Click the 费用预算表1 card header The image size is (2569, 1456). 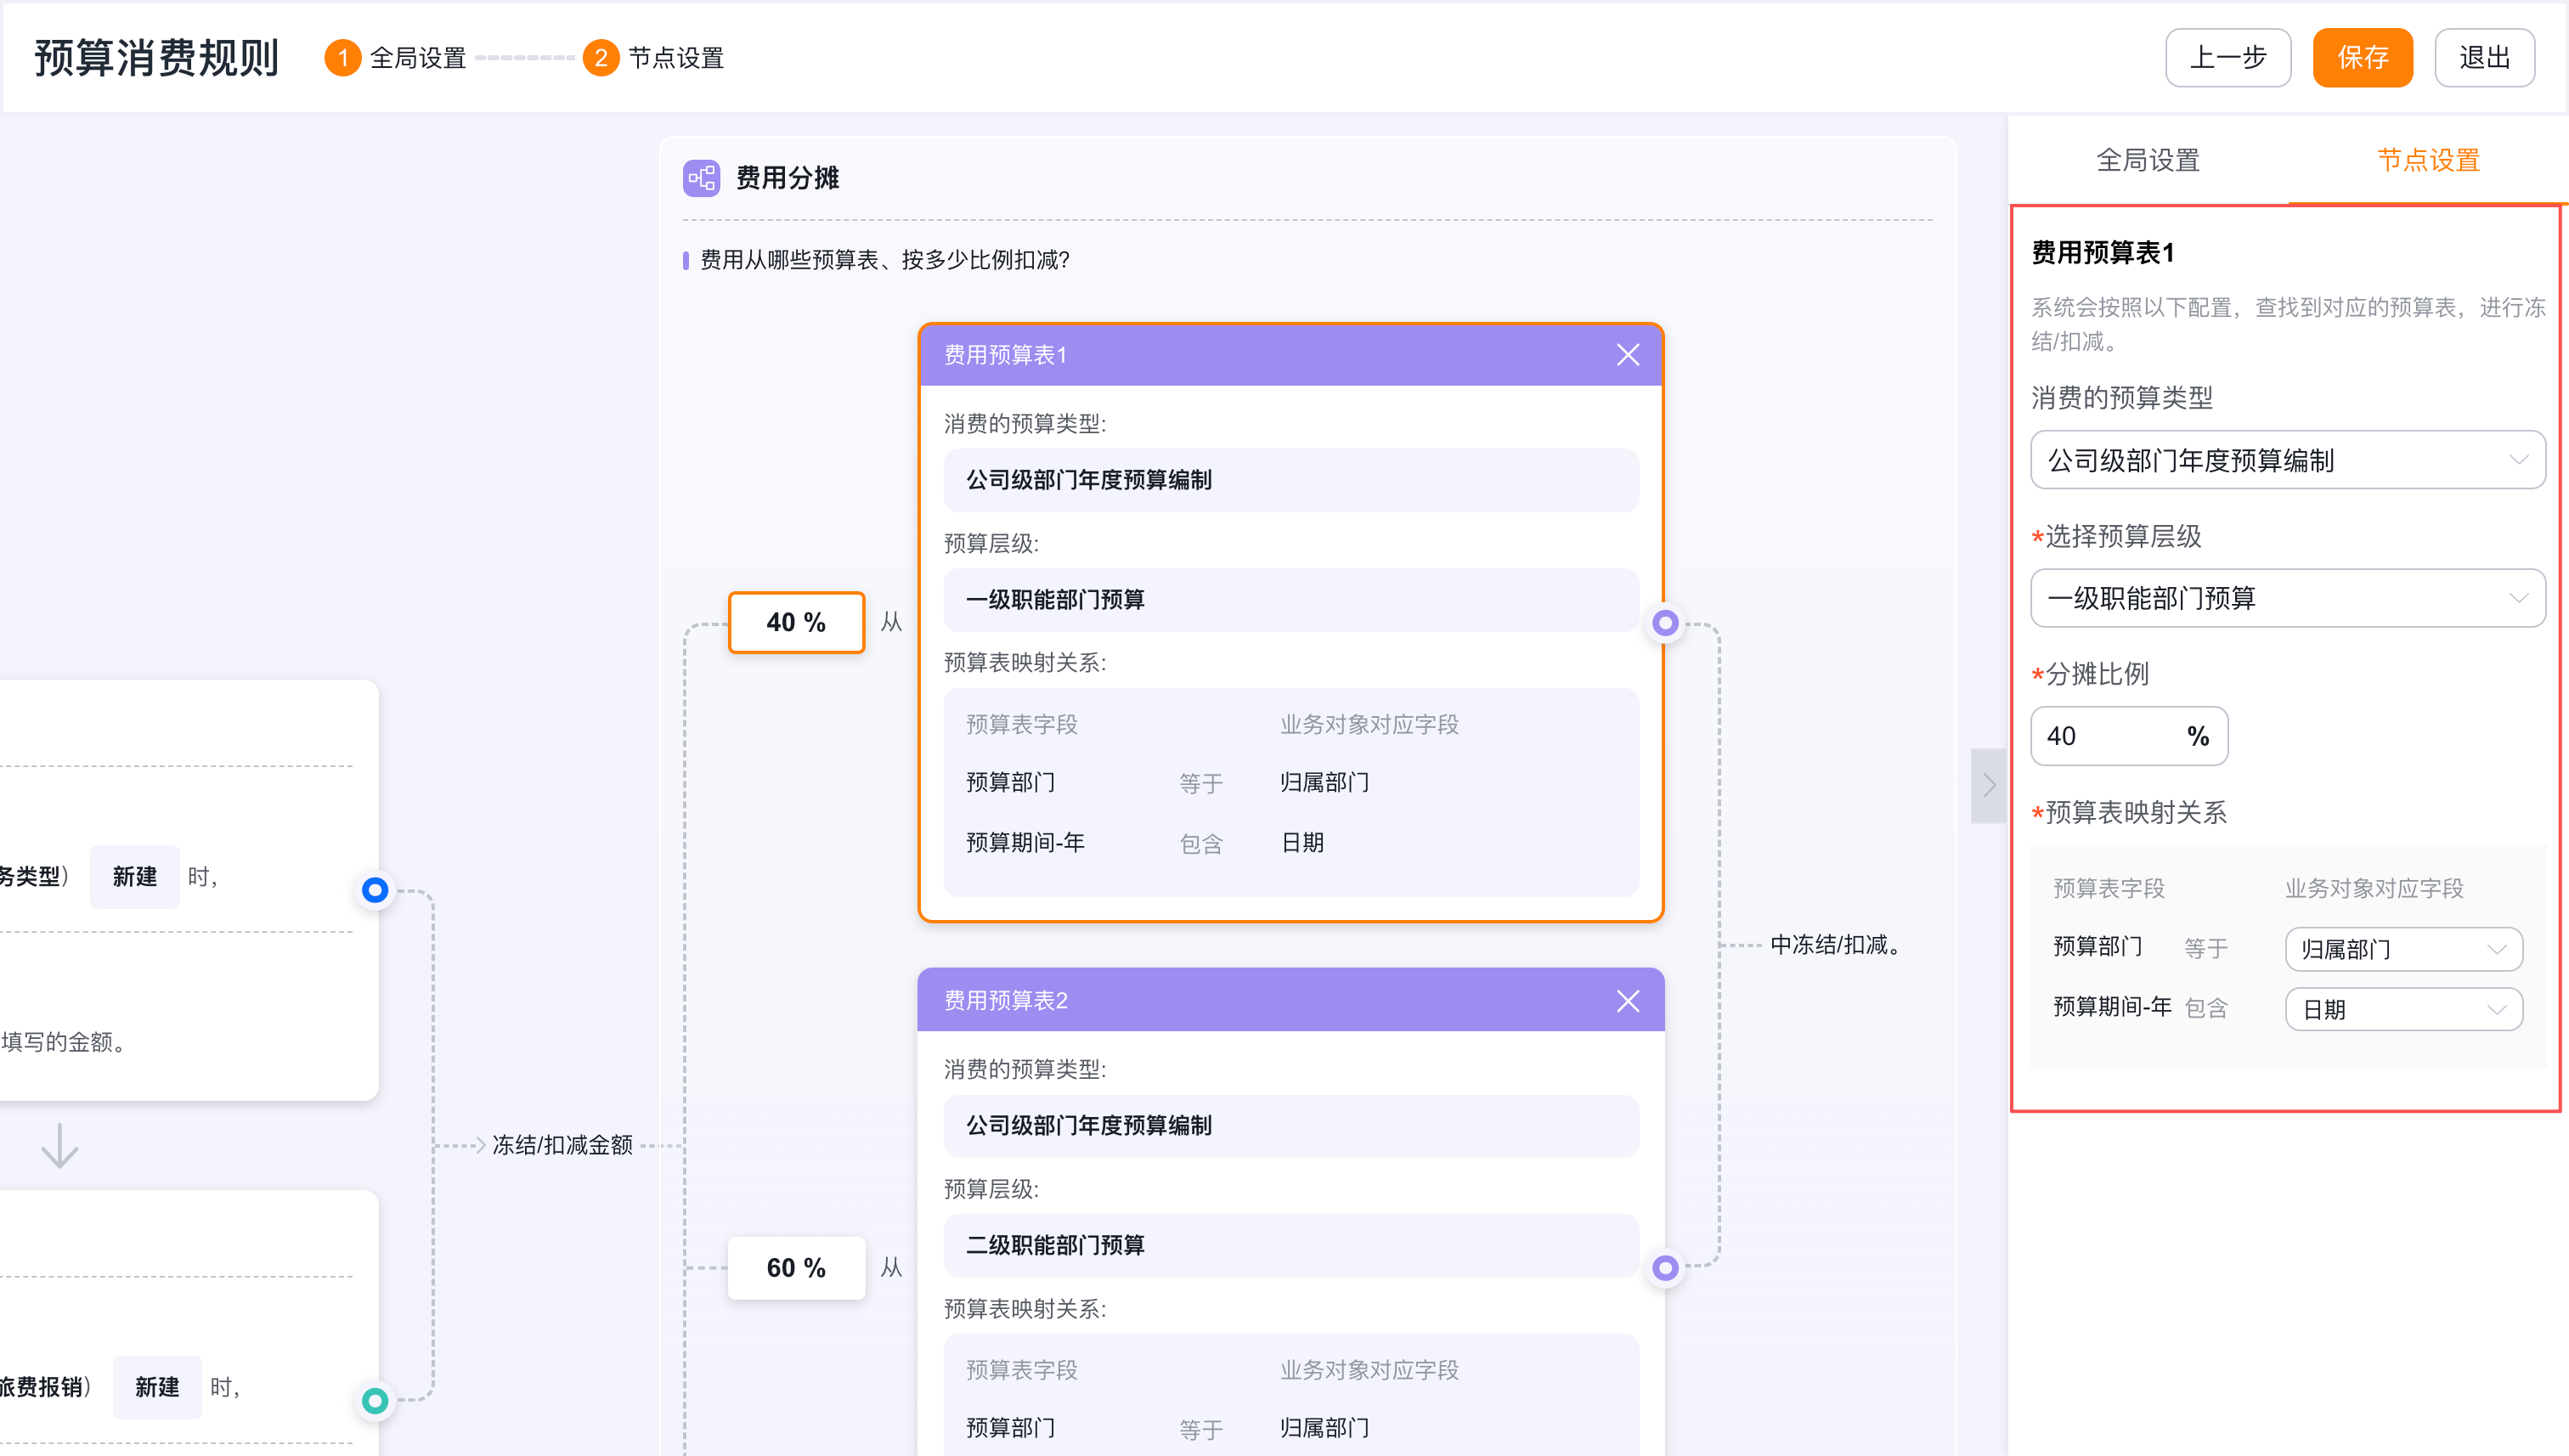pos(1290,355)
